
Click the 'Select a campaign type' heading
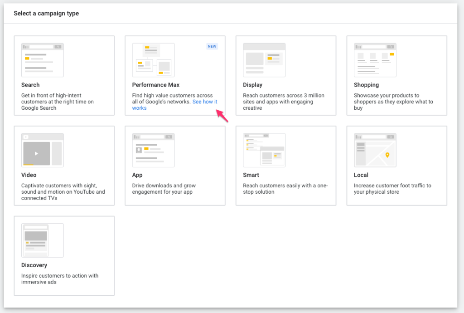[46, 13]
